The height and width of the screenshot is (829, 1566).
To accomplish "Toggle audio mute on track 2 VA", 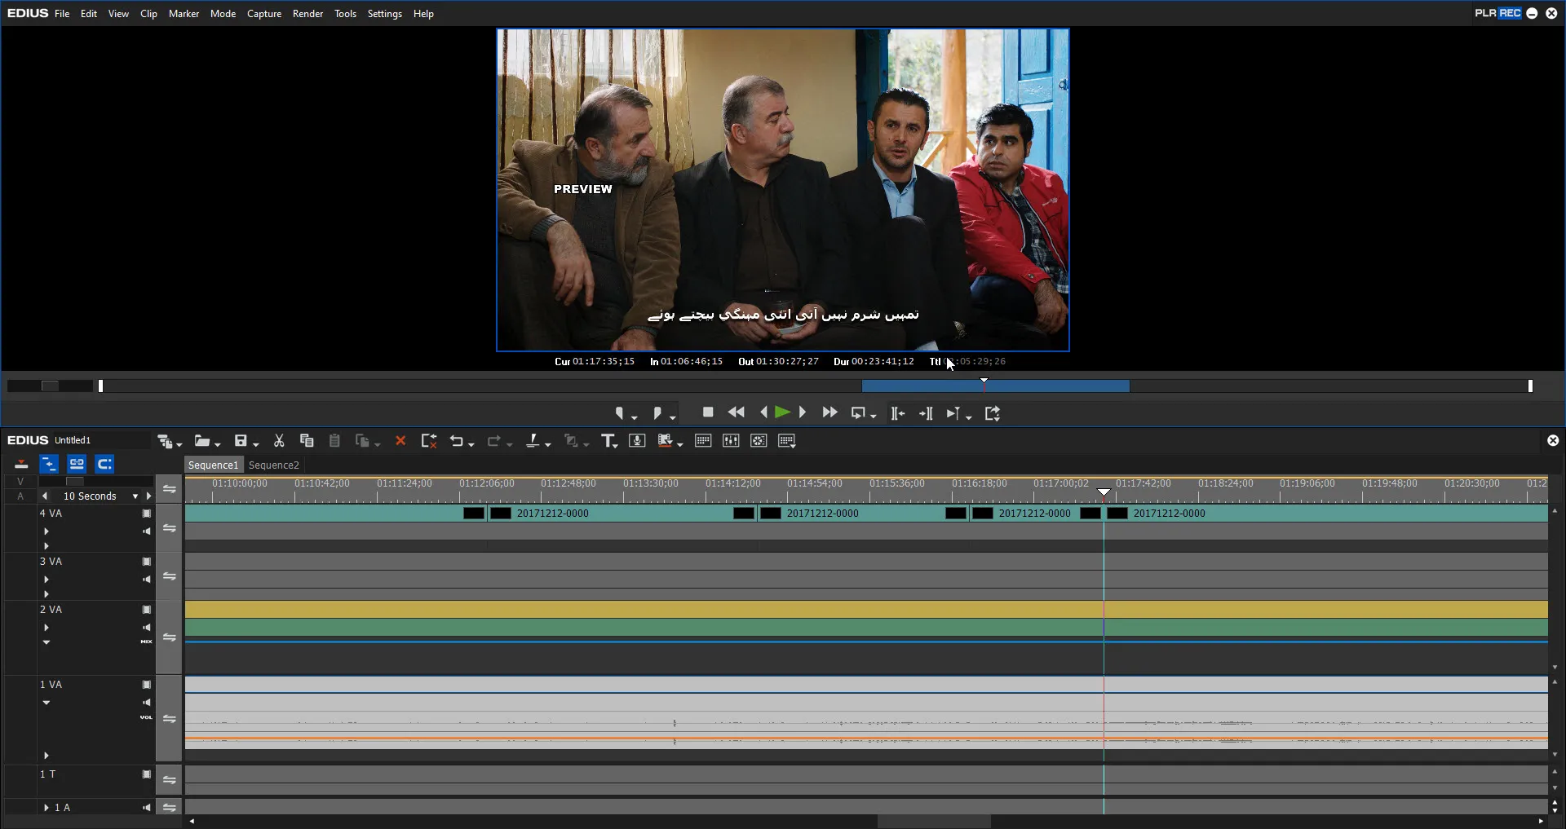I will pos(147,628).
